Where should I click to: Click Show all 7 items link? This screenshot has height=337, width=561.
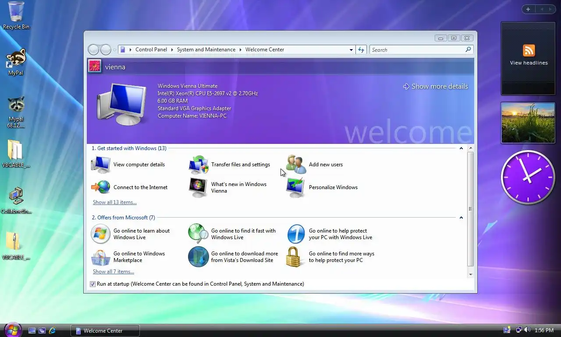point(114,272)
